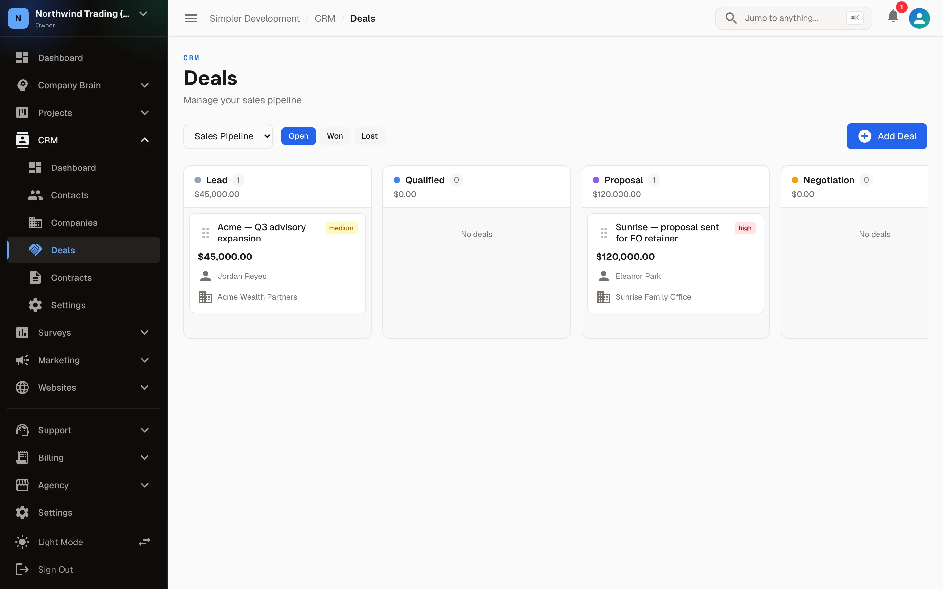Expand the Surveys section chevron

145,332
